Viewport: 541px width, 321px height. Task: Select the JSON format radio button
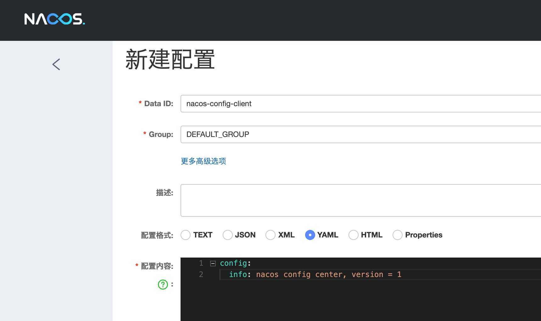pyautogui.click(x=227, y=235)
